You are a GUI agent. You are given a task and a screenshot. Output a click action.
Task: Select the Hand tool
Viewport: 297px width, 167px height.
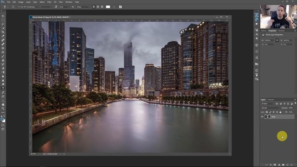point(3,104)
